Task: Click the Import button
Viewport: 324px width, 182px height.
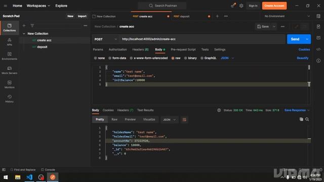Action: (82, 16)
